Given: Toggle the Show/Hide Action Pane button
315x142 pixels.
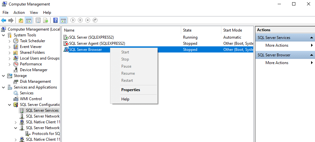Looking at the screenshot, I should 63,20.
